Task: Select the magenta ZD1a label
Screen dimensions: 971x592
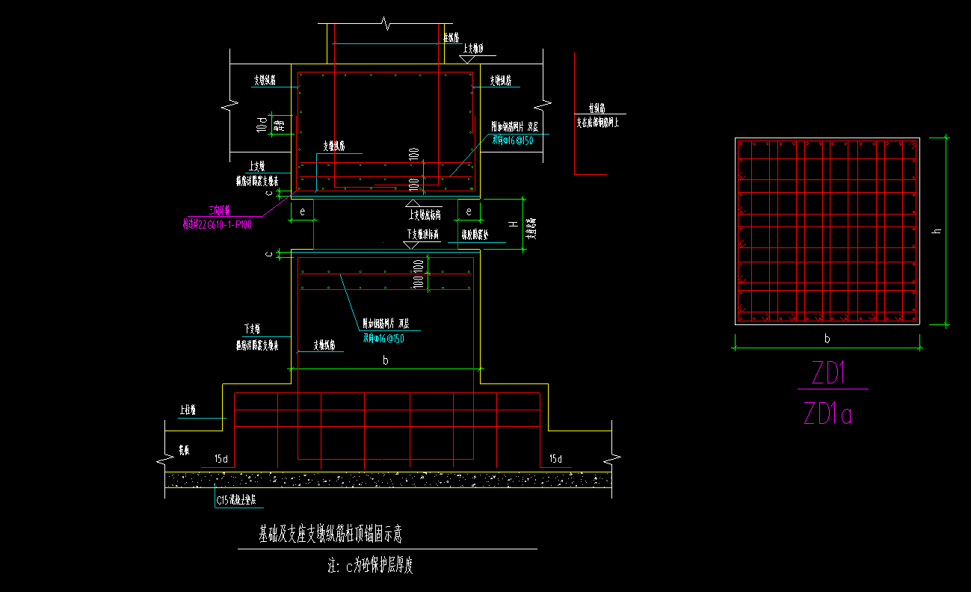Action: [x=827, y=413]
